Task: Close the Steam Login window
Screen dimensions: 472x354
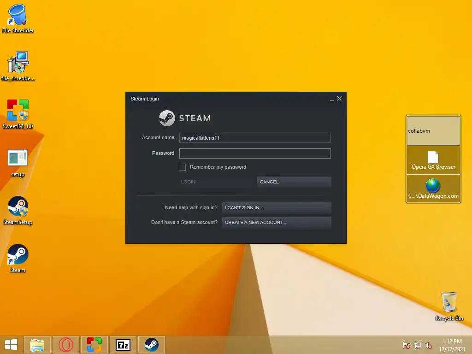Action: click(x=339, y=99)
